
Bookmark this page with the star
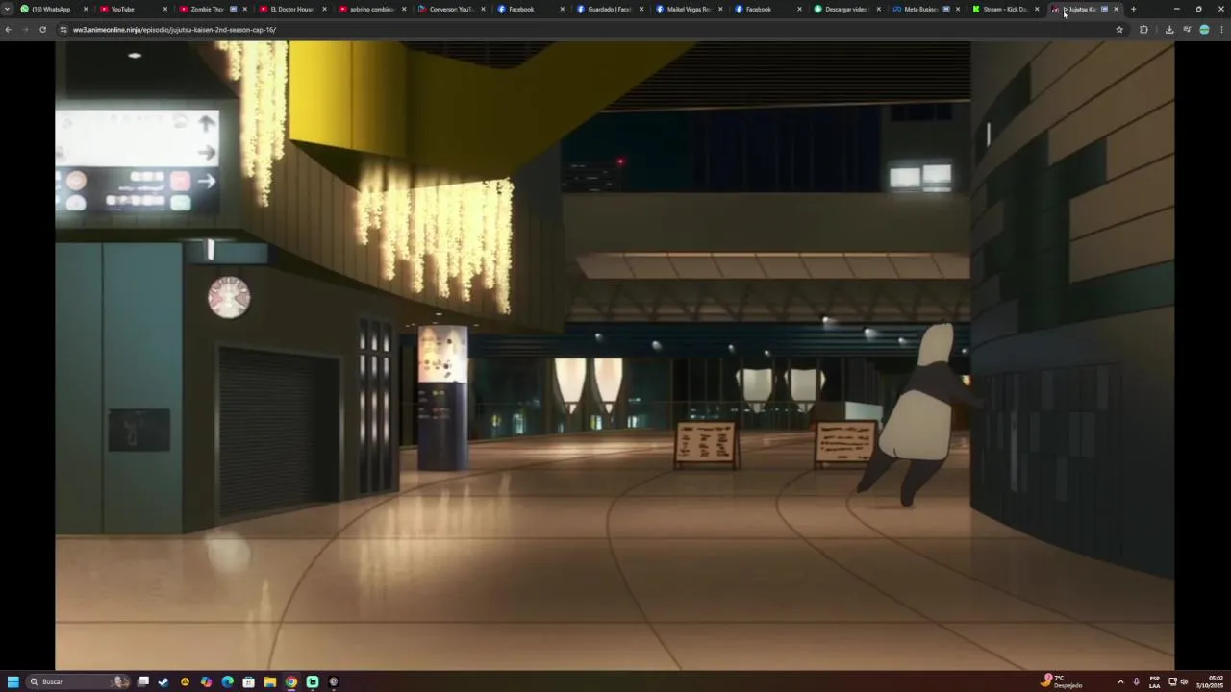(1119, 30)
